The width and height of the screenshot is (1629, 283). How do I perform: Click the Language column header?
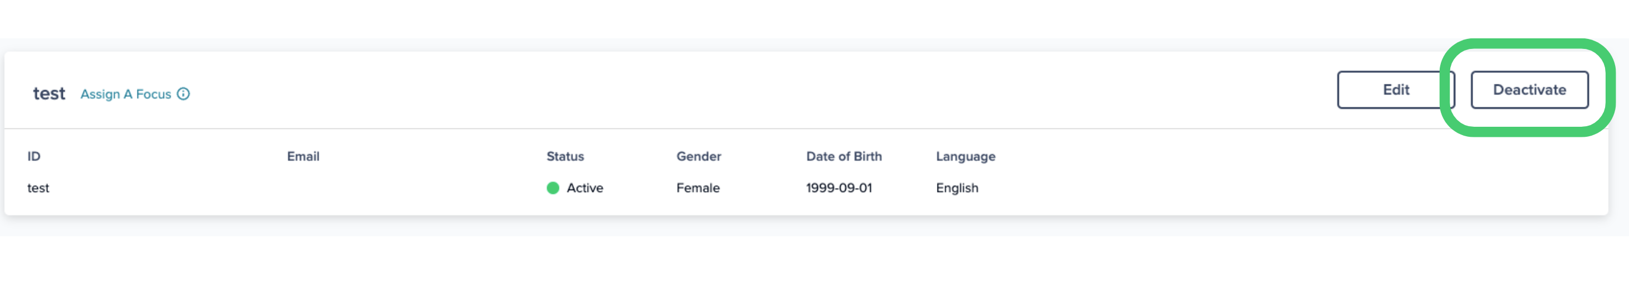[x=965, y=156]
